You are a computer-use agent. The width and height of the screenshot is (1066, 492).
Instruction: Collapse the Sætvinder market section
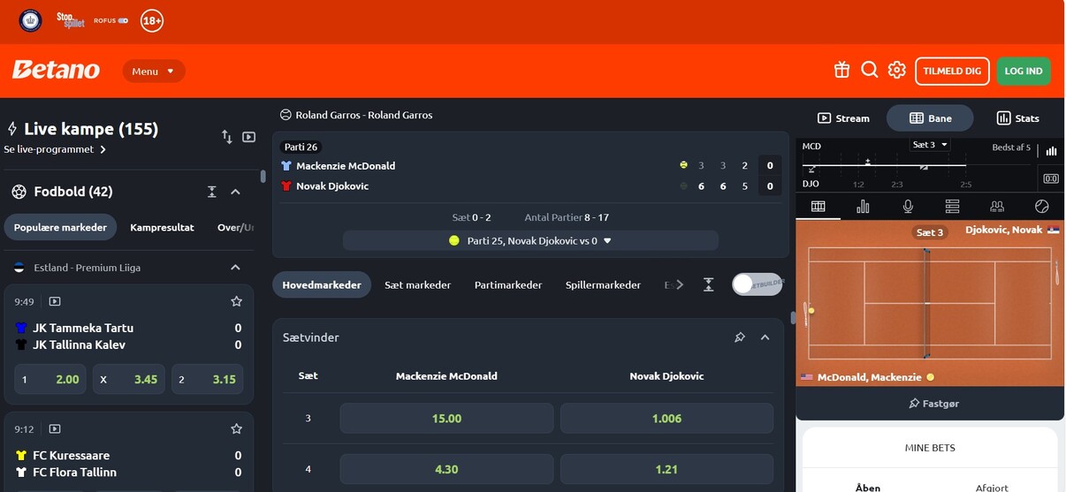(x=765, y=337)
